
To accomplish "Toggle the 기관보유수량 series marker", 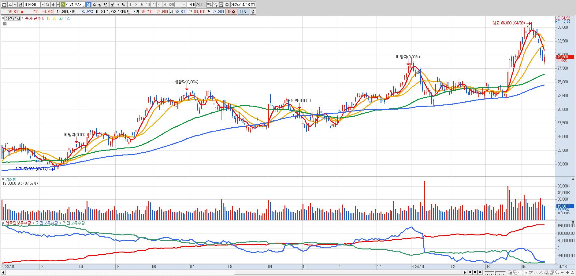I will click(x=34, y=223).
